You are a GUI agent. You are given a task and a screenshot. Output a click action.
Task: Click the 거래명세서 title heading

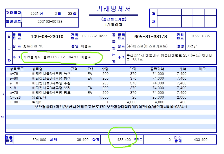point(114,9)
